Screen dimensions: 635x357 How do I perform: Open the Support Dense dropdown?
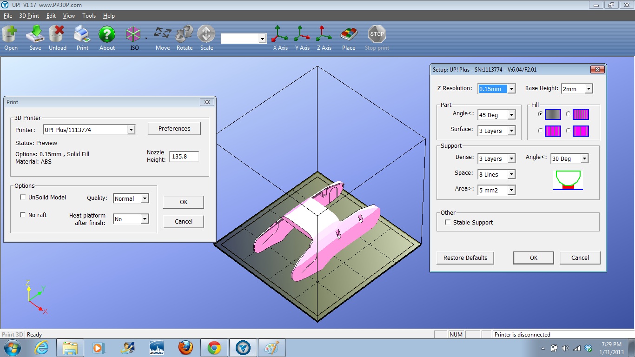click(511, 159)
